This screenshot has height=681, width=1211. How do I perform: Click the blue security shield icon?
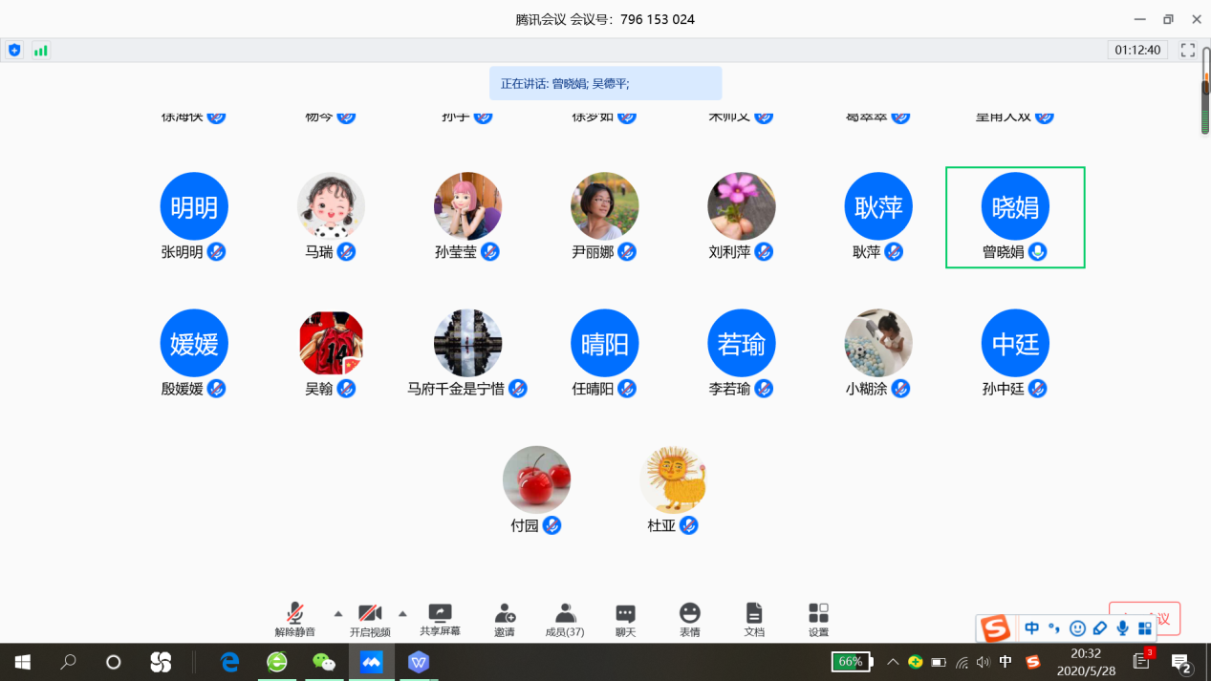pyautogui.click(x=14, y=50)
